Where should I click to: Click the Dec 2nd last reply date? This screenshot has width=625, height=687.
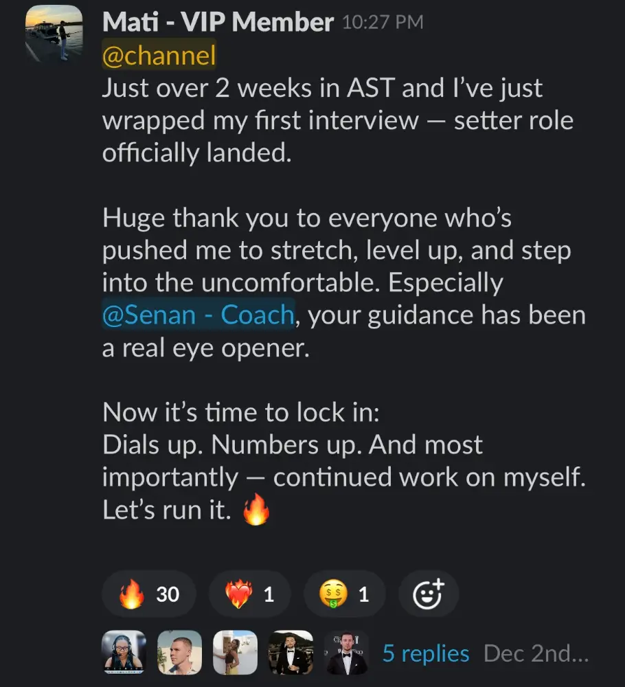click(536, 654)
